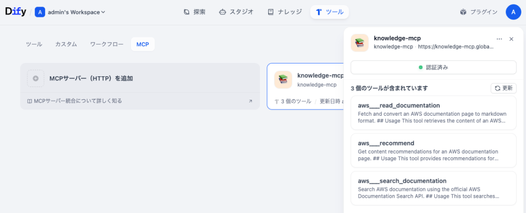Screen dimensions: 526x213
Task: Open the ナレッジ navigation tab
Action: pyautogui.click(x=285, y=12)
